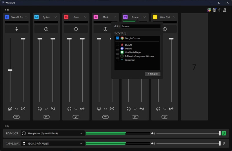
Task: Toggle fader link on Game channel
Action: pyautogui.click(x=76, y=109)
